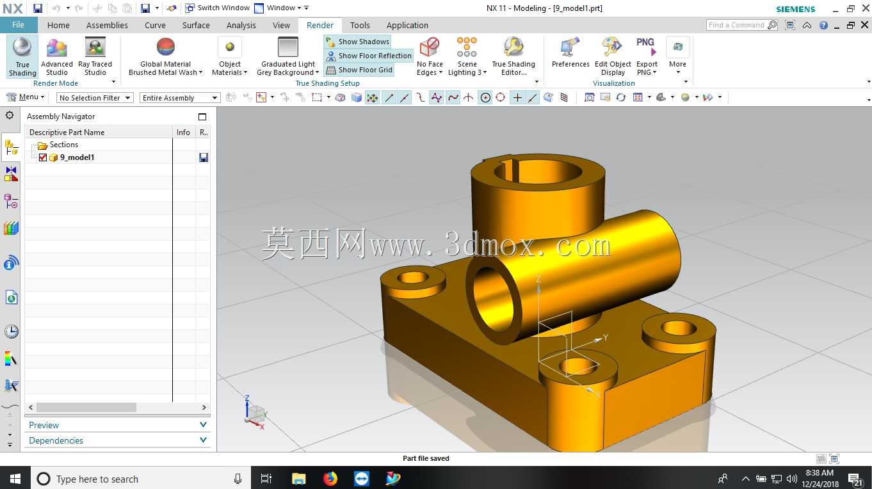Expand the Dependencies panel
872x489 pixels.
[x=118, y=440]
